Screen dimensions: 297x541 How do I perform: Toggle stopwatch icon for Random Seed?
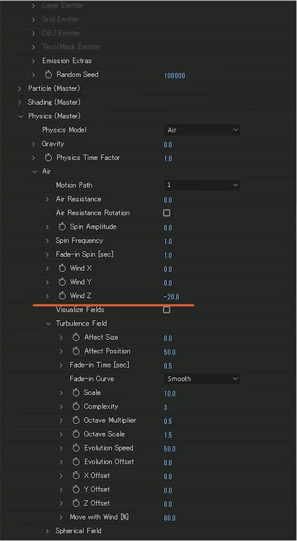pyautogui.click(x=48, y=74)
